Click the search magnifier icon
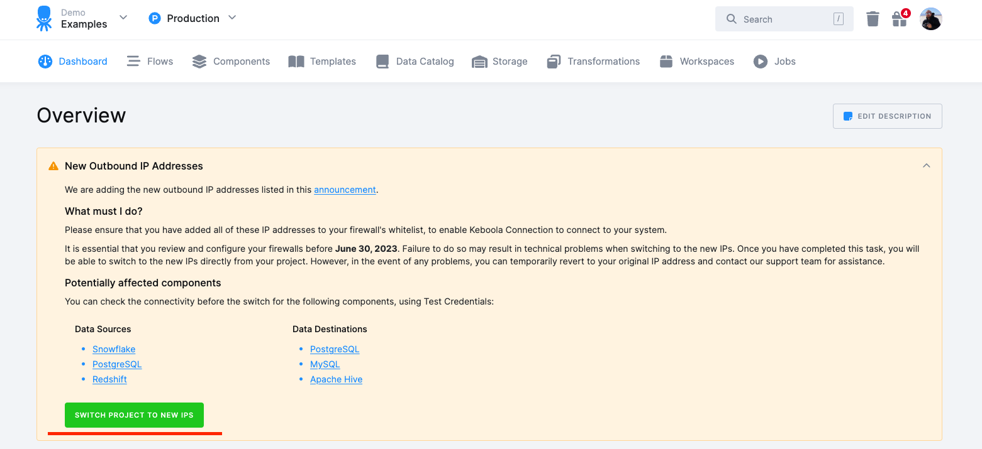Screen dimensions: 982x449 click(x=731, y=19)
